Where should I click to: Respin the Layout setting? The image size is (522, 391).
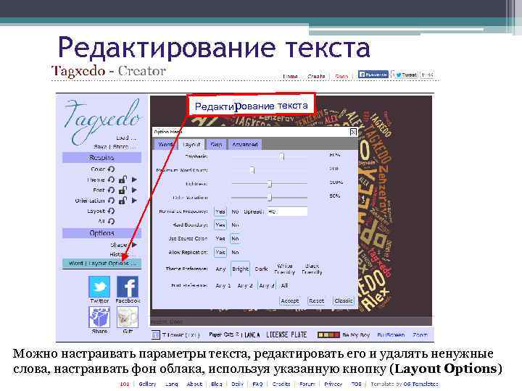point(111,211)
